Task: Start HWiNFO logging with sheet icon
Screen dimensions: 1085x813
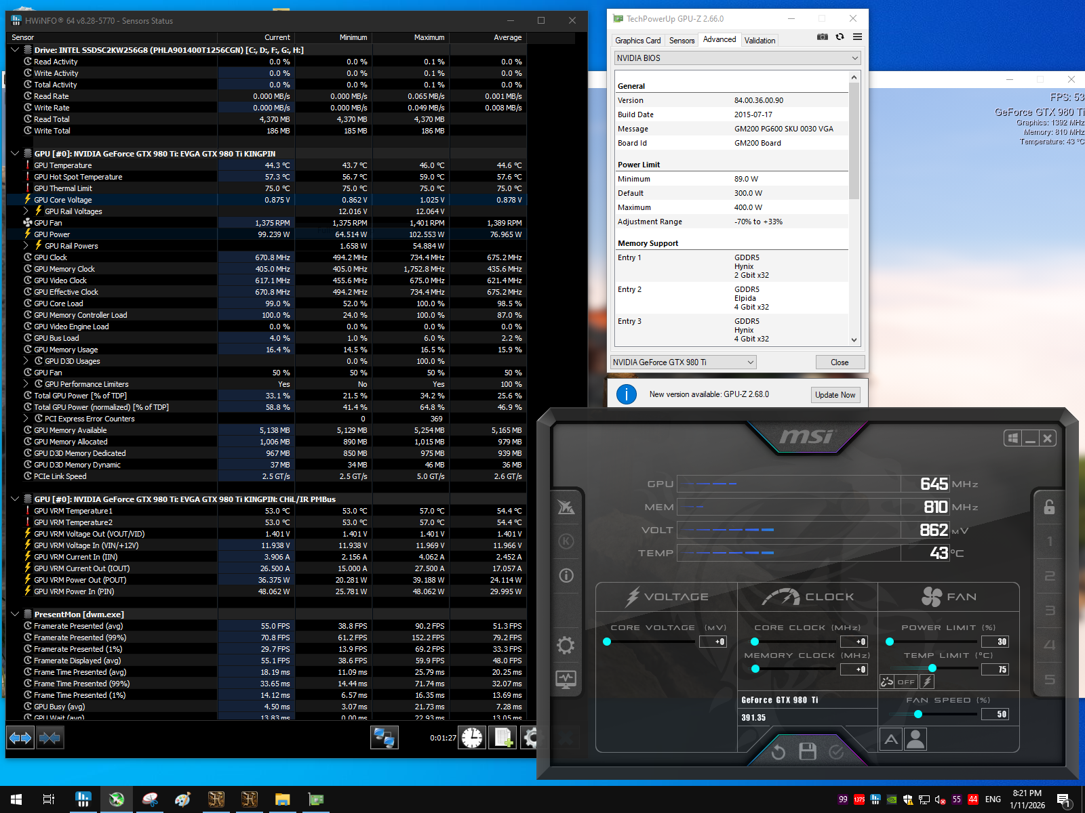Action: pyautogui.click(x=503, y=738)
